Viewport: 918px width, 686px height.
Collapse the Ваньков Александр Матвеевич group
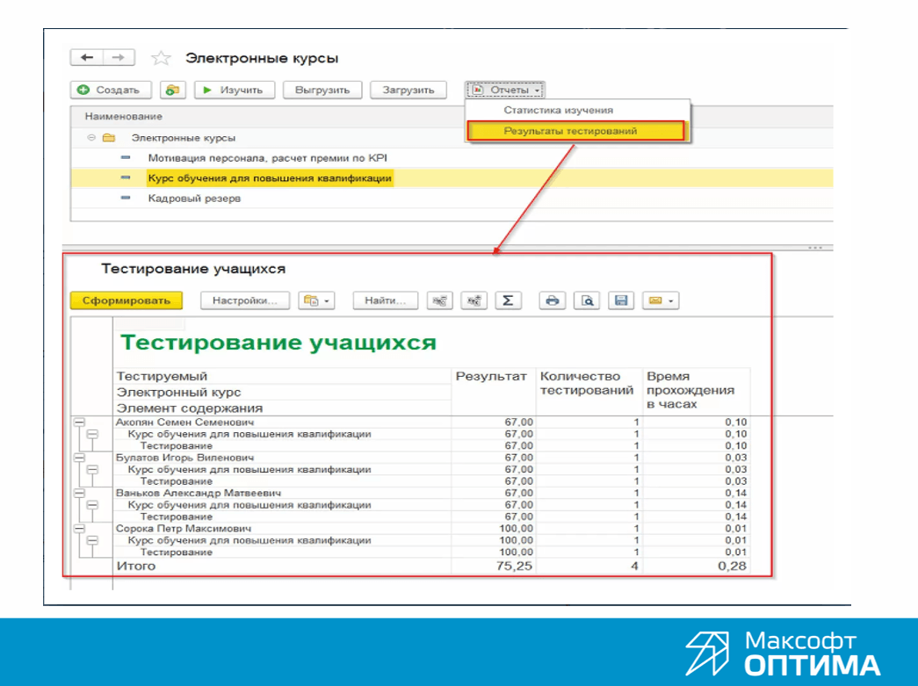point(80,493)
